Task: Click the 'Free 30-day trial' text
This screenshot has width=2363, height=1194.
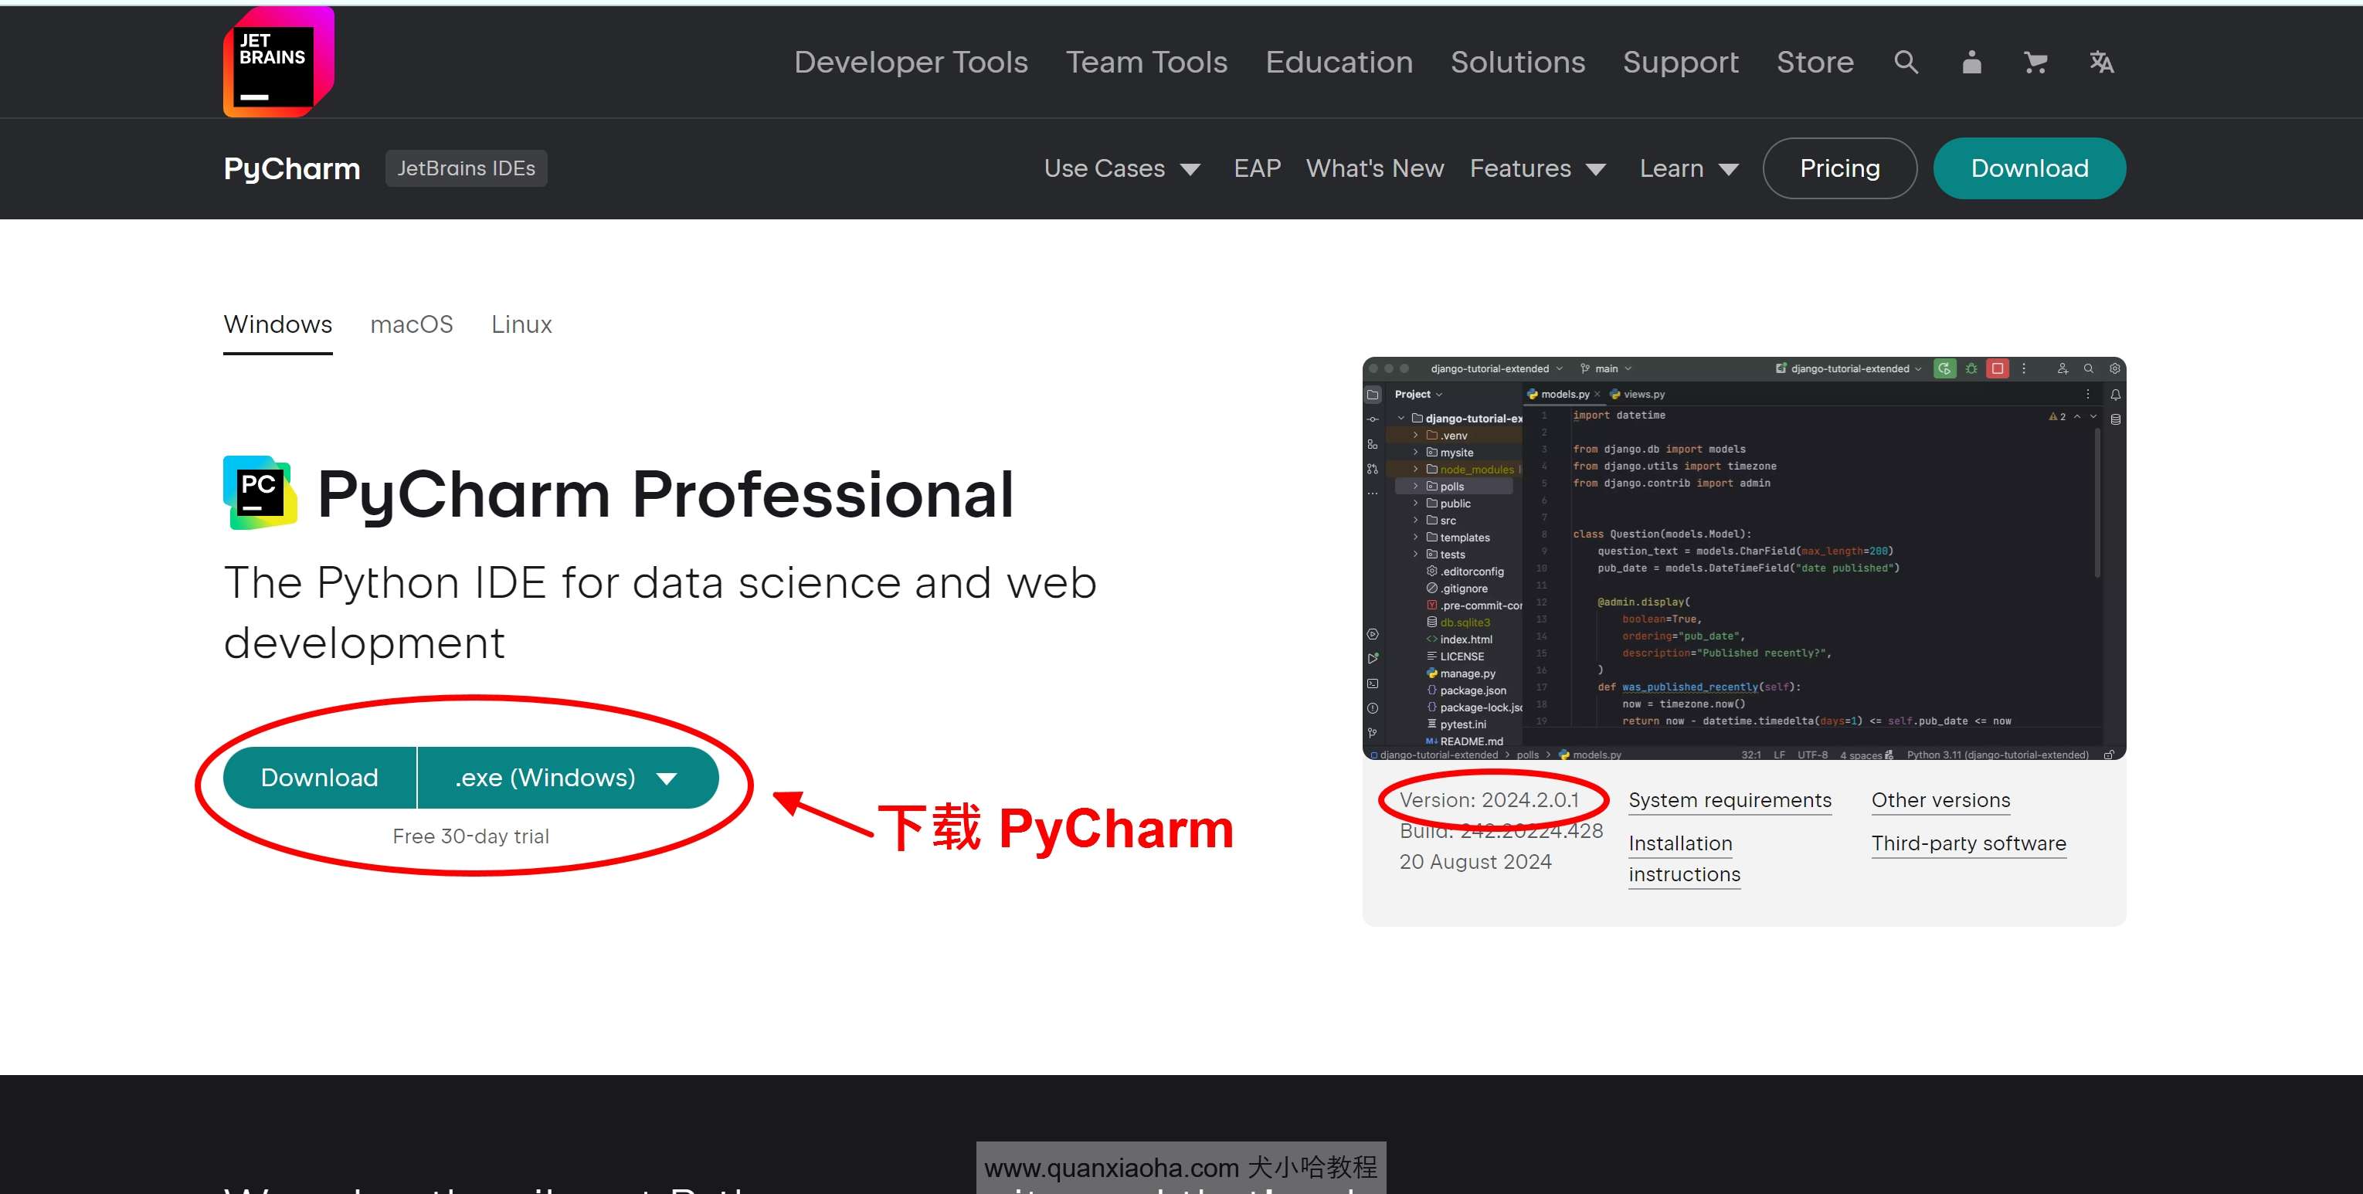Action: click(470, 836)
